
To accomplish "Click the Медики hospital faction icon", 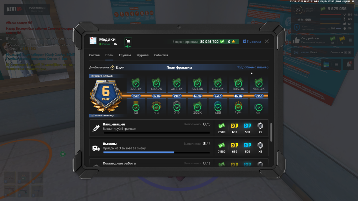I will click(x=93, y=41).
